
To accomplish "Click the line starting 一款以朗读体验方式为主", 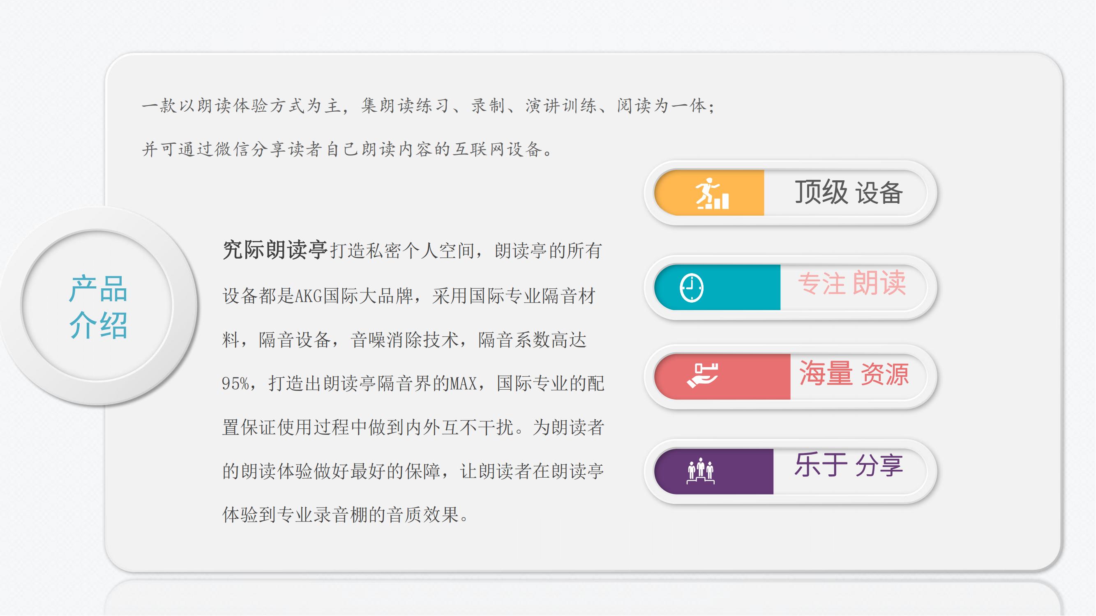I will (429, 106).
